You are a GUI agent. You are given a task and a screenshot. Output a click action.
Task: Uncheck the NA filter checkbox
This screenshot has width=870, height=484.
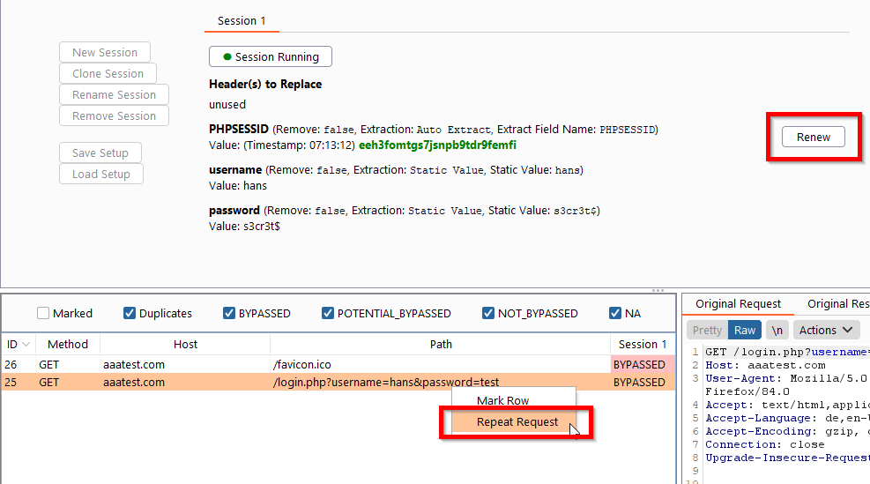coord(615,313)
